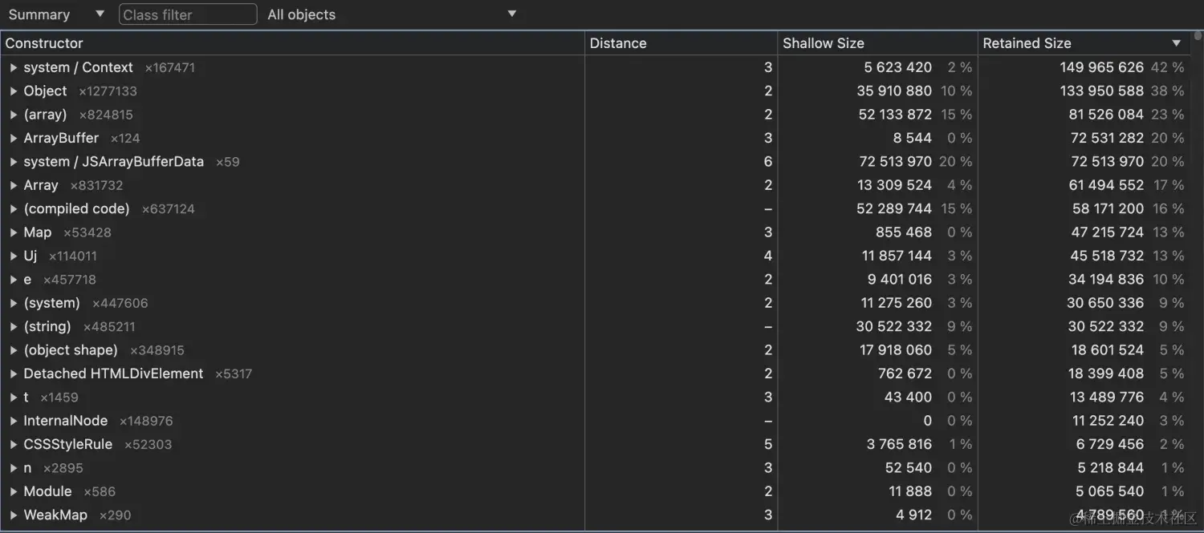Viewport: 1204px width, 533px height.
Task: Click shallow size value 72 513 970
Action: pos(895,162)
